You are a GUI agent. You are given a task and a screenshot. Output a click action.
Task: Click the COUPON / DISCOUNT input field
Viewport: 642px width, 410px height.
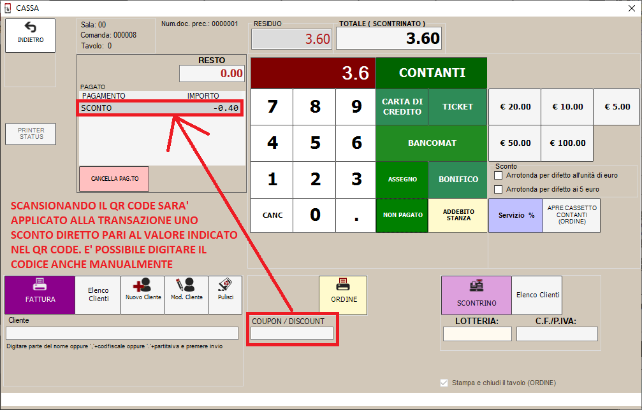[x=292, y=333]
